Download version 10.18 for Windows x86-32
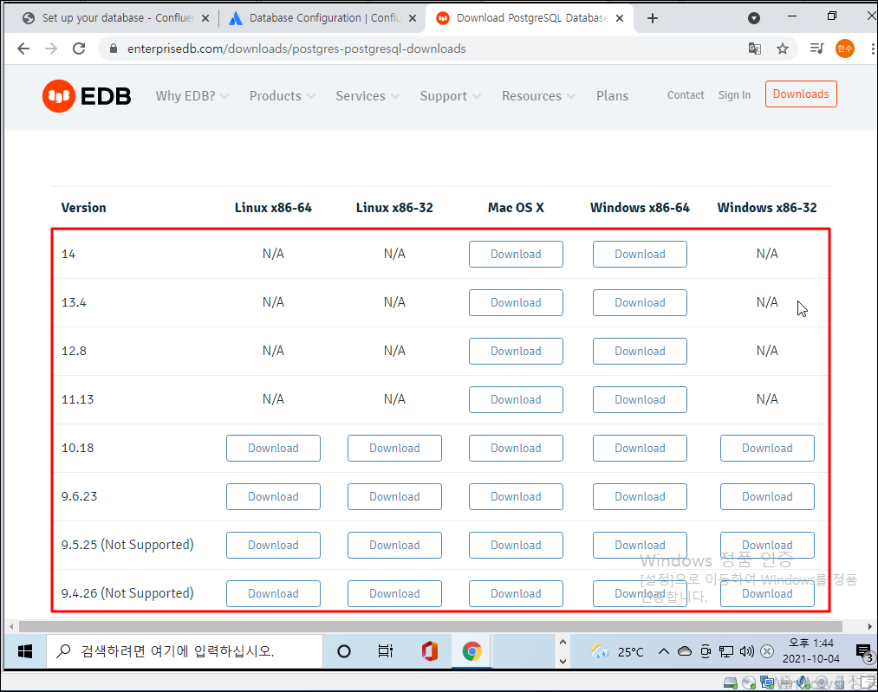The height and width of the screenshot is (692, 878). click(767, 448)
